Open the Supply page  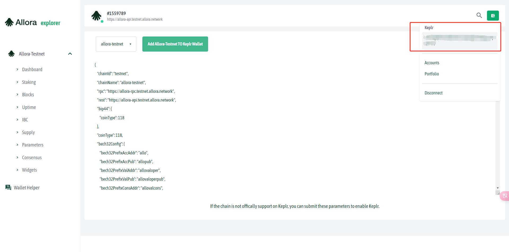pos(28,132)
